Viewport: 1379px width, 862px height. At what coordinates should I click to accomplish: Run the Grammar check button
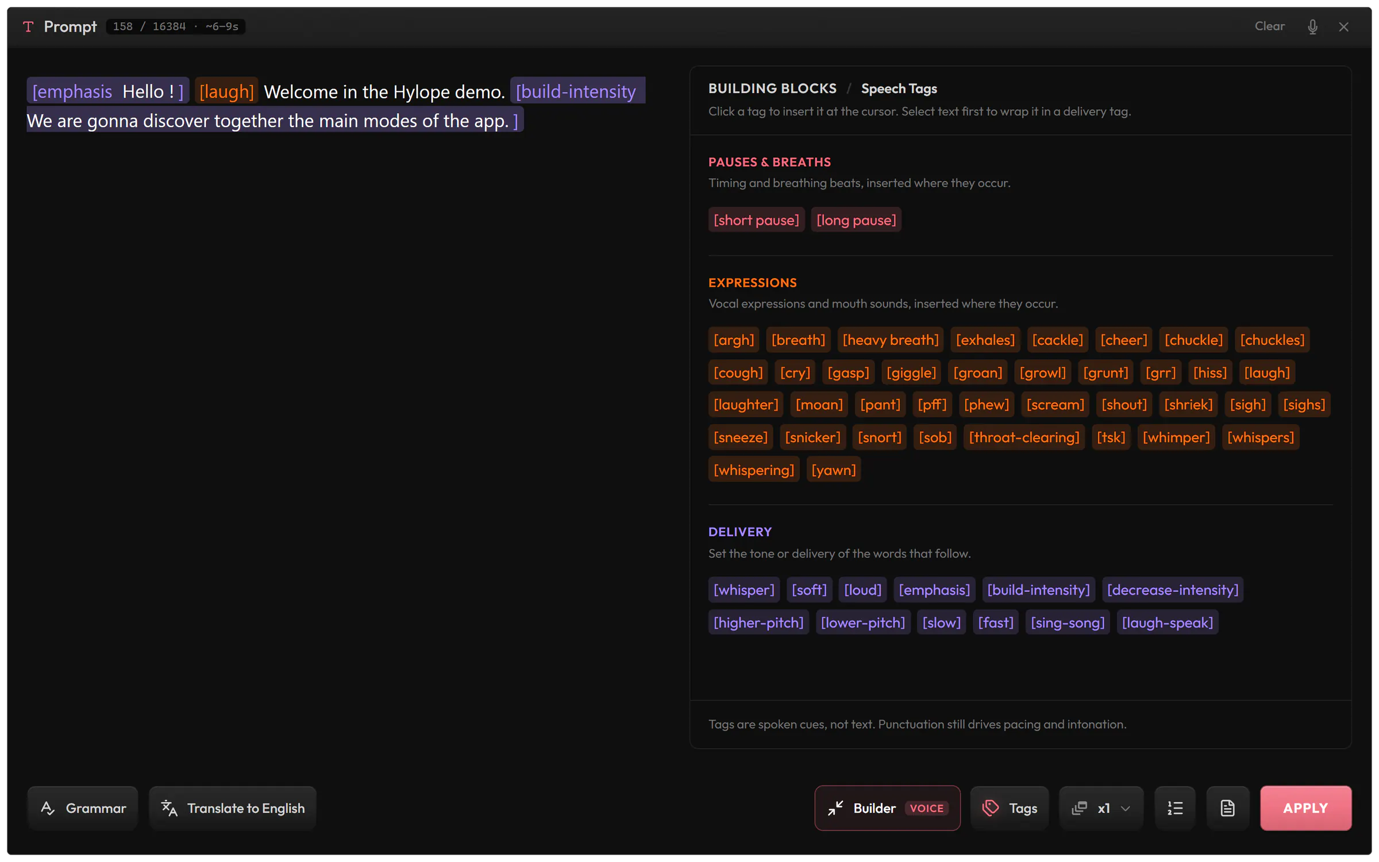click(83, 808)
